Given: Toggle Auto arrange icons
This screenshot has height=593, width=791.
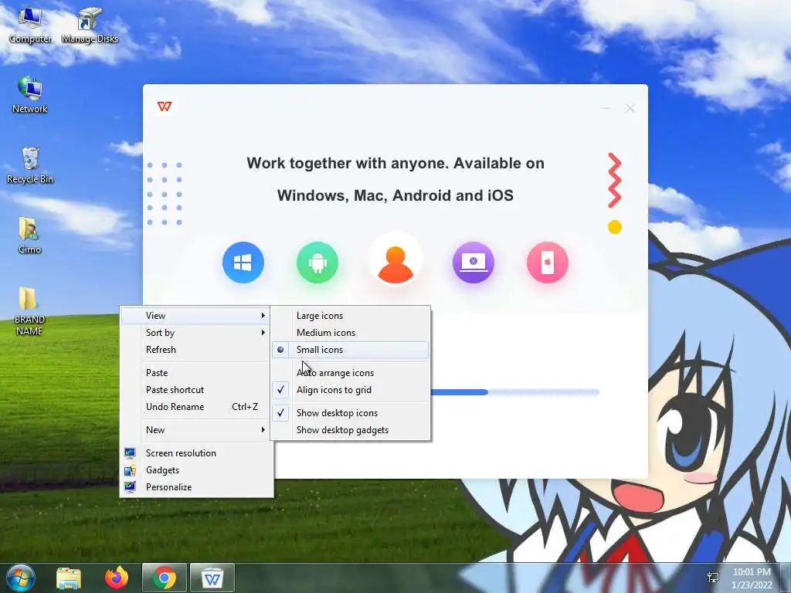Looking at the screenshot, I should tap(350, 373).
